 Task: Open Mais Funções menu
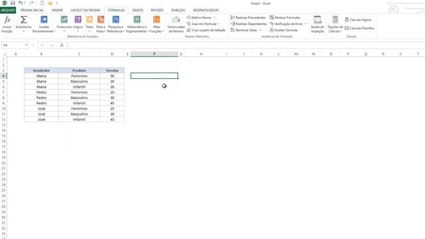click(157, 25)
